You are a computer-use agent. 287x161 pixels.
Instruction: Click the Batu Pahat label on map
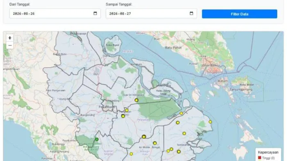coord(173,48)
